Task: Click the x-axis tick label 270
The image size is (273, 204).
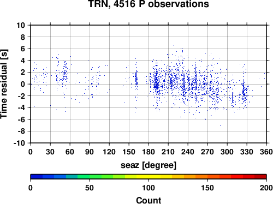Action: pos(207,152)
